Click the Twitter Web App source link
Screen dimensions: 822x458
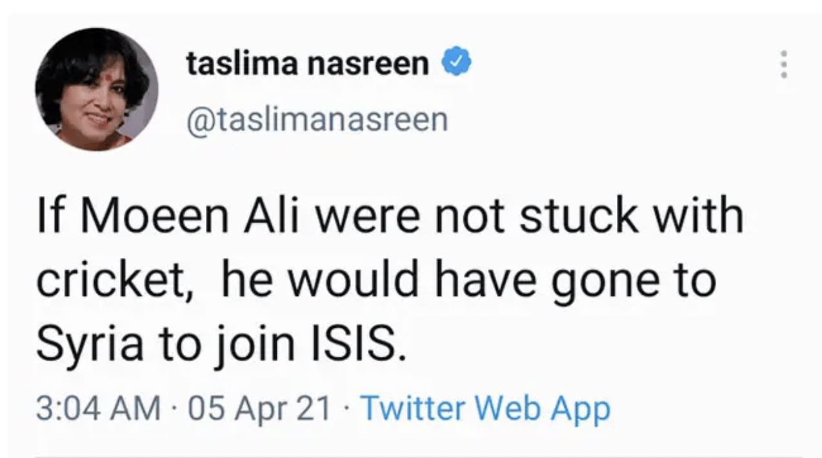(485, 408)
